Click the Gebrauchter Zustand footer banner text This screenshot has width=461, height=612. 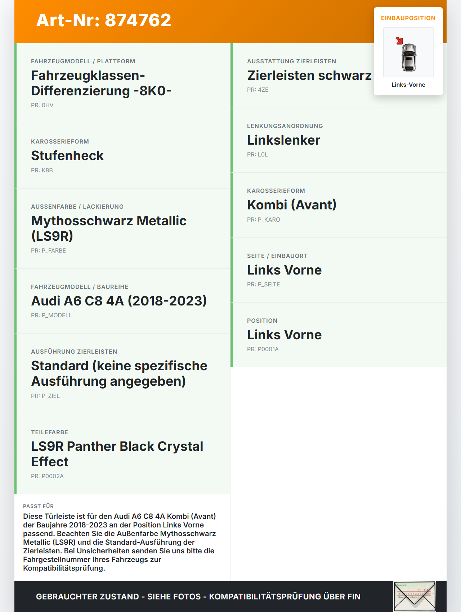click(198, 597)
